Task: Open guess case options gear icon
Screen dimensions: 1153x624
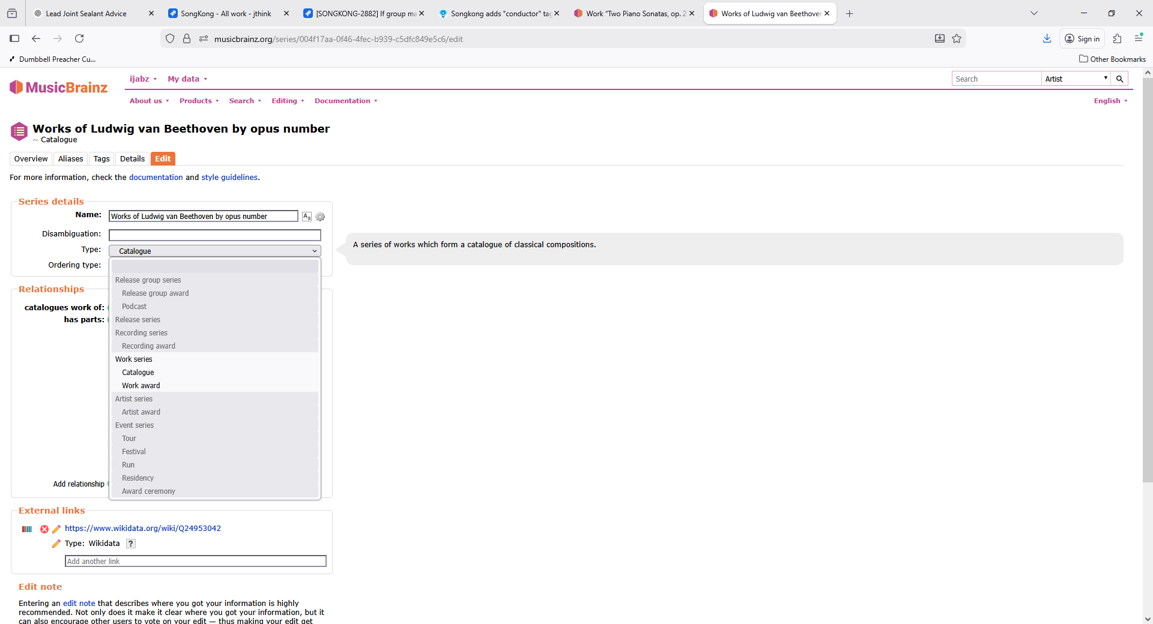Action: pyautogui.click(x=320, y=217)
